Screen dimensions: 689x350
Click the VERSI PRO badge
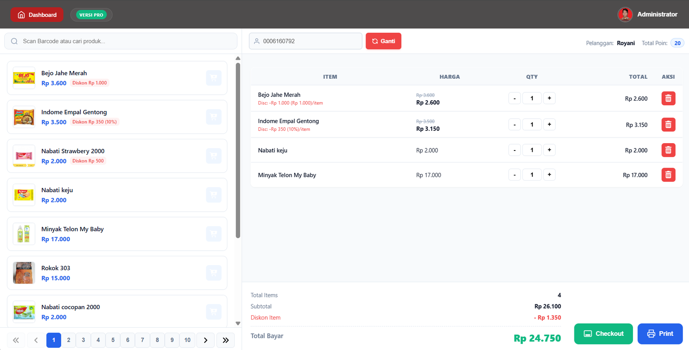point(91,15)
